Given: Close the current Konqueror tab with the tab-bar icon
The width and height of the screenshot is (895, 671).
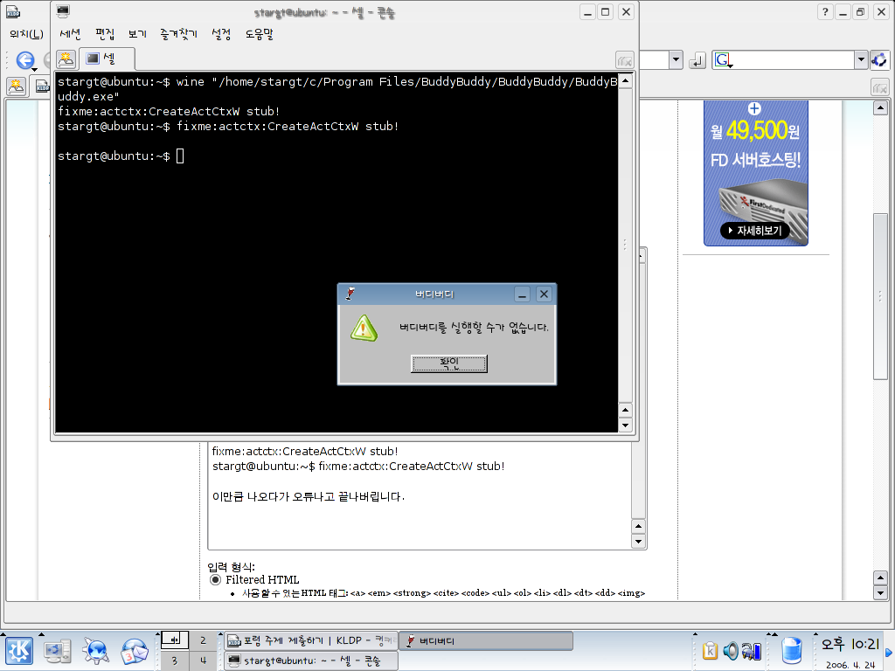Looking at the screenshot, I should pyautogui.click(x=879, y=87).
